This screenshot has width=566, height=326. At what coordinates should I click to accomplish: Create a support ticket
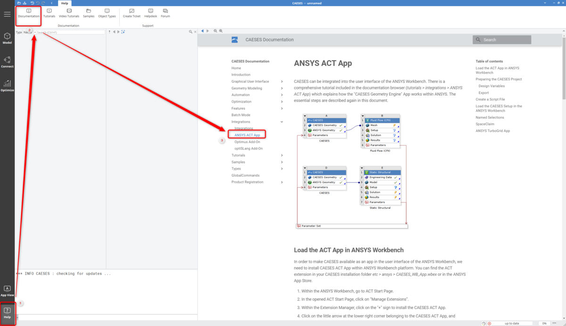[132, 13]
